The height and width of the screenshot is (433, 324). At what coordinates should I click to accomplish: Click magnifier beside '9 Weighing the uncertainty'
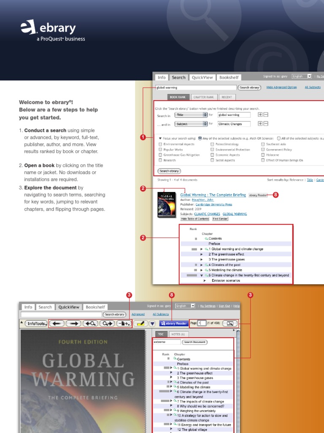(175, 410)
